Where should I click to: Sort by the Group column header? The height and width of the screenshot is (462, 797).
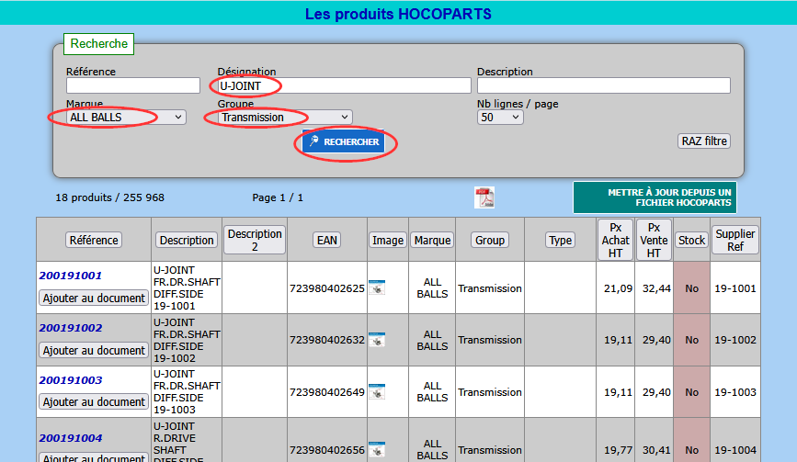pos(490,240)
